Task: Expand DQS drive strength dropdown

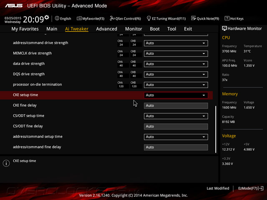Action: 176,74
